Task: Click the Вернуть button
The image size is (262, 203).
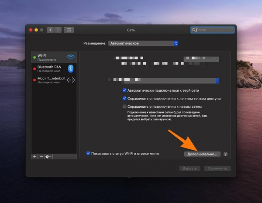Action: coord(190,168)
